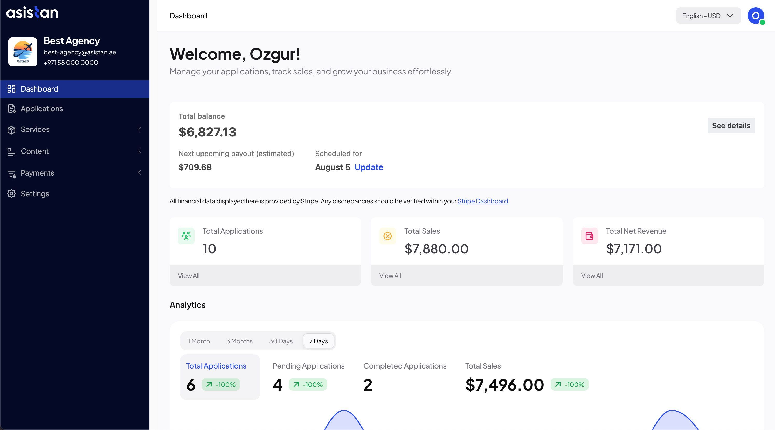The height and width of the screenshot is (430, 775).
Task: Click the yellow Total Sales badge icon
Action: [x=387, y=236]
